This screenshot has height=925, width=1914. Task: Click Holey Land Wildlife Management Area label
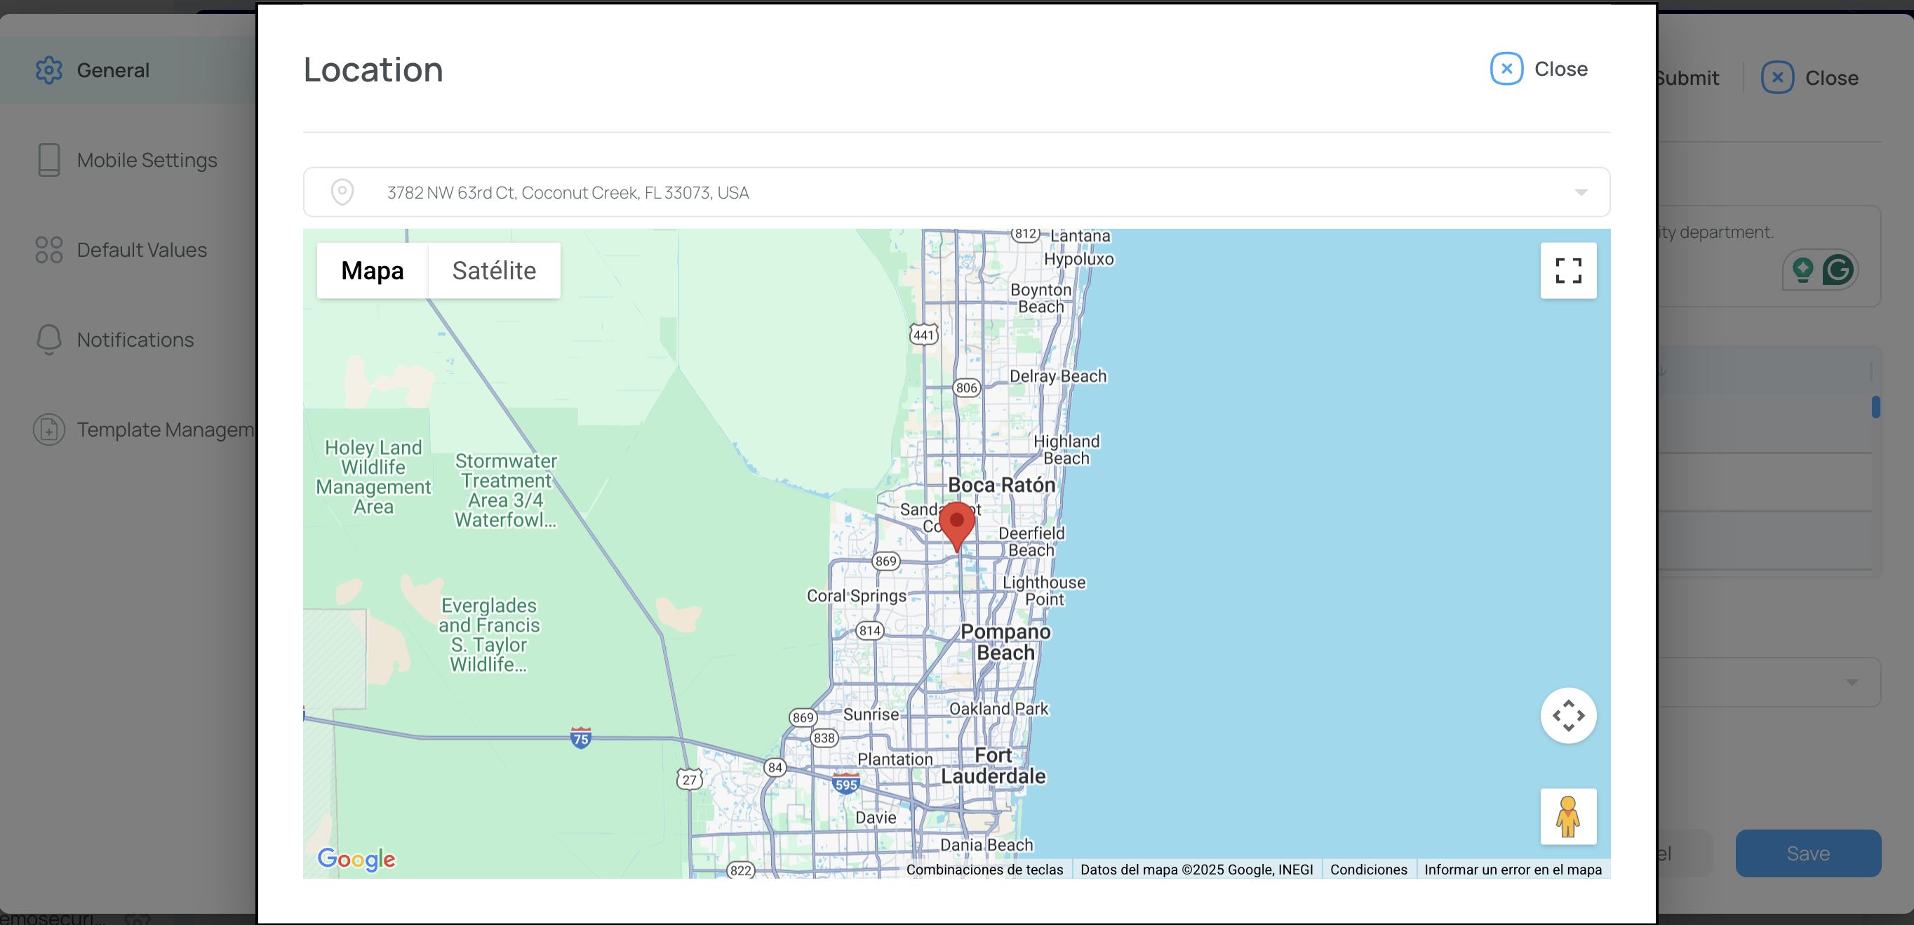373,477
